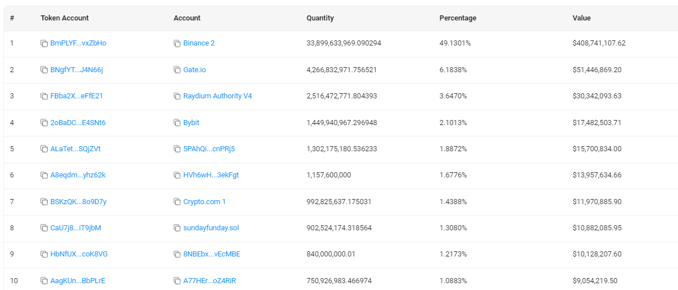The height and width of the screenshot is (290, 678).
Task: Copy sundayfunday.sol account address
Action: point(177,228)
